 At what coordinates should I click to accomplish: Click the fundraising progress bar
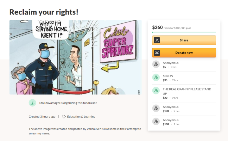184,32
